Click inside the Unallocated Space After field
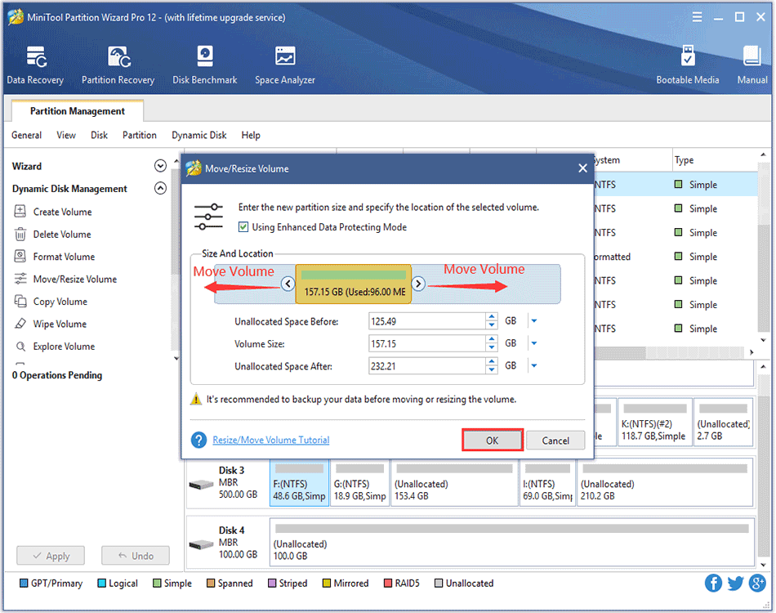Viewport: 776px width, 613px height. coord(427,366)
